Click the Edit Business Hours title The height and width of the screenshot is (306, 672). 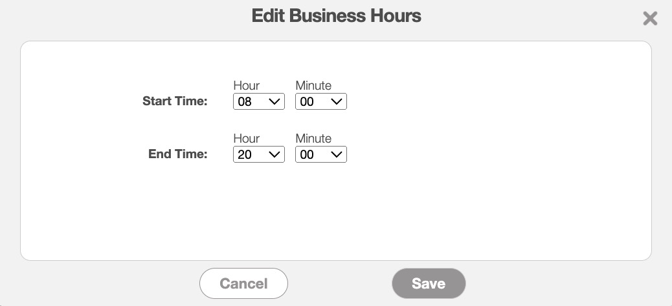336,16
